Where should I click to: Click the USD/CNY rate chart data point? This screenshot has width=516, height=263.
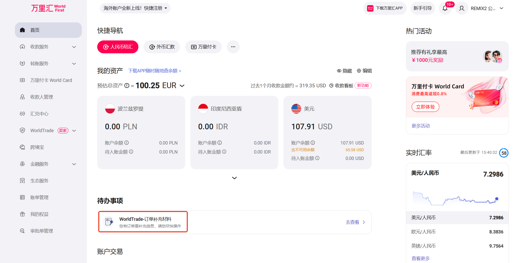tap(497, 199)
